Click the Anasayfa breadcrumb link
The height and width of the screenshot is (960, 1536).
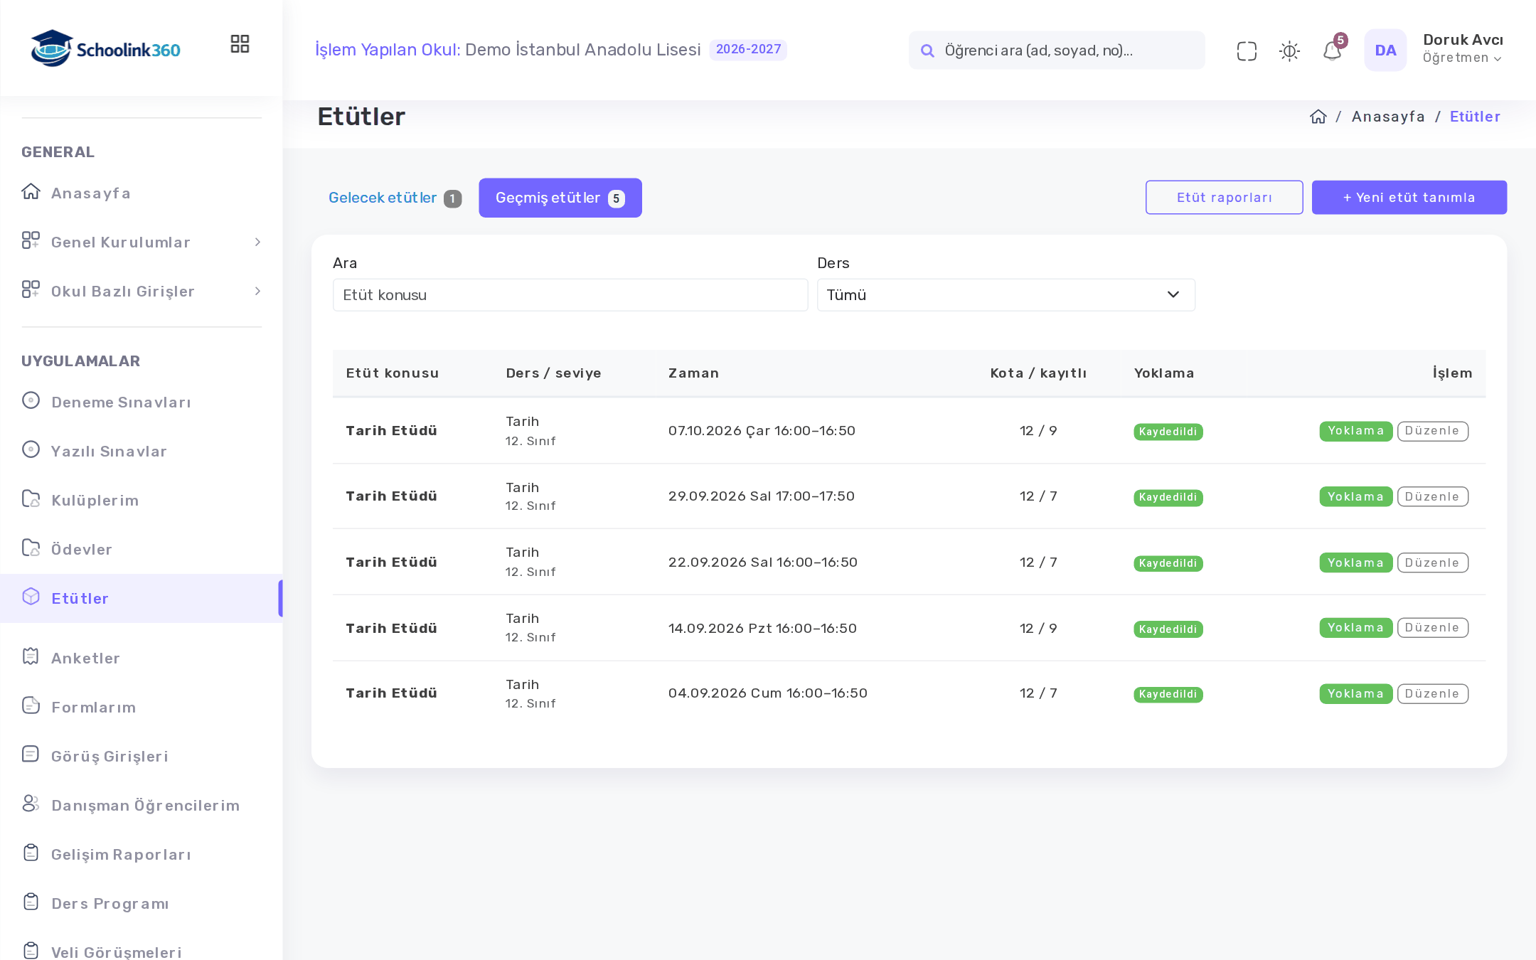(x=1388, y=117)
